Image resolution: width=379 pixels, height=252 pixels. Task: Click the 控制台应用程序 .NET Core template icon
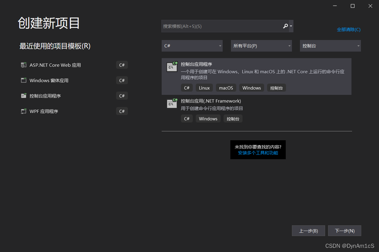(172, 67)
